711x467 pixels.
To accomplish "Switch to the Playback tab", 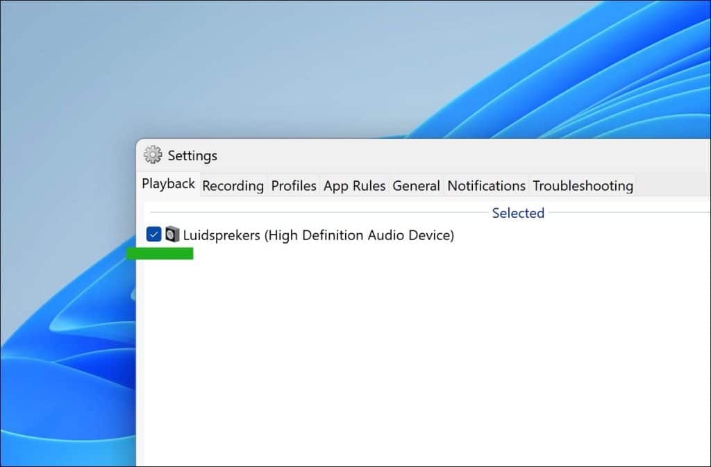I will point(168,184).
